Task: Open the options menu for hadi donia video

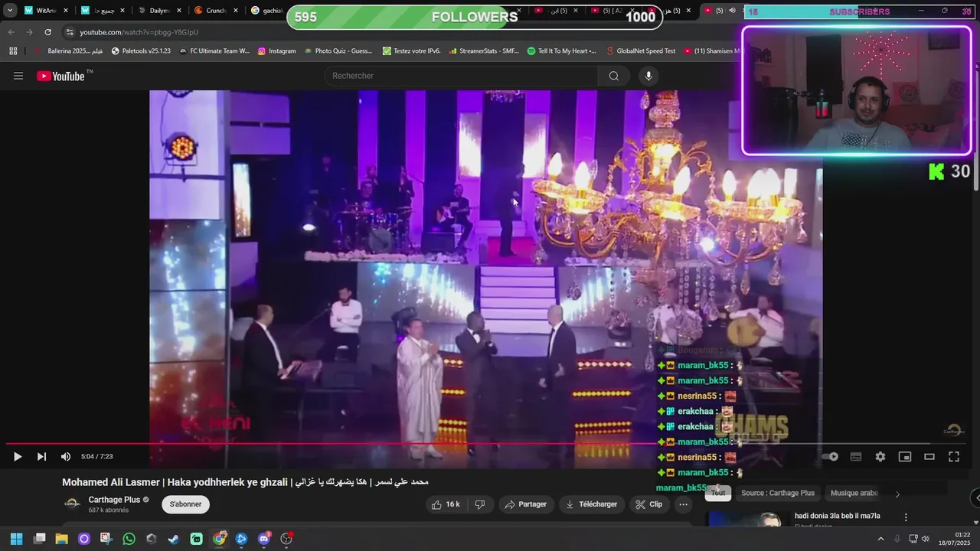Action: point(906,517)
